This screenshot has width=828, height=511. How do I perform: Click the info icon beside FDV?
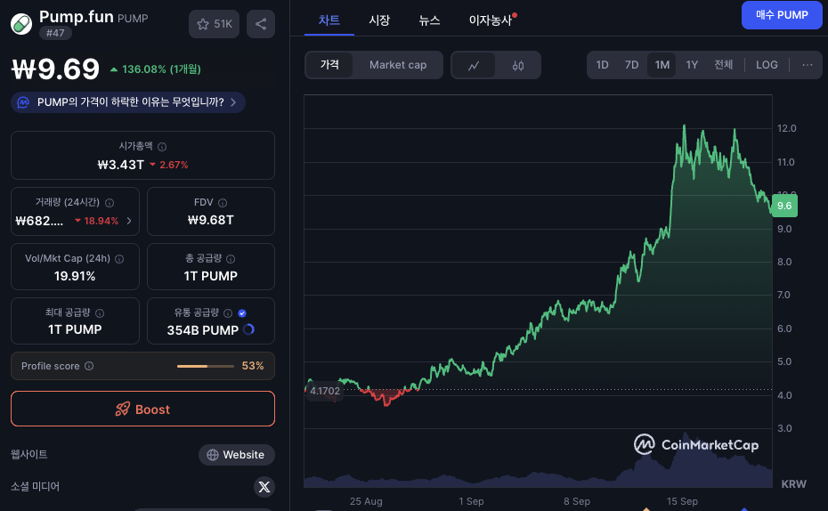point(223,203)
